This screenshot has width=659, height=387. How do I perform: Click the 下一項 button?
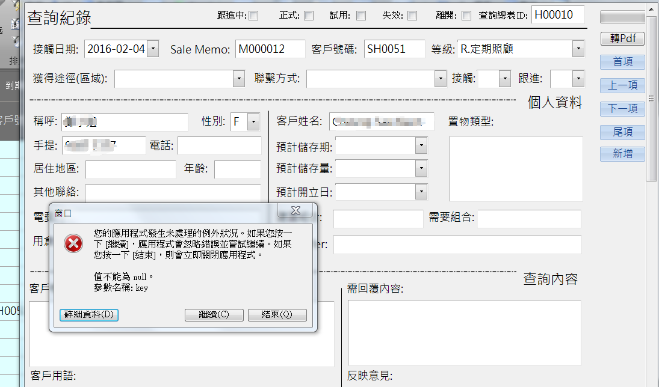[622, 109]
